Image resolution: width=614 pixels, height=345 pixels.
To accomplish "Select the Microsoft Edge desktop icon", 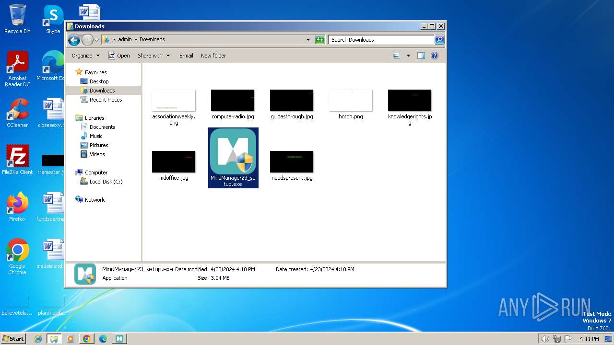I will point(50,66).
